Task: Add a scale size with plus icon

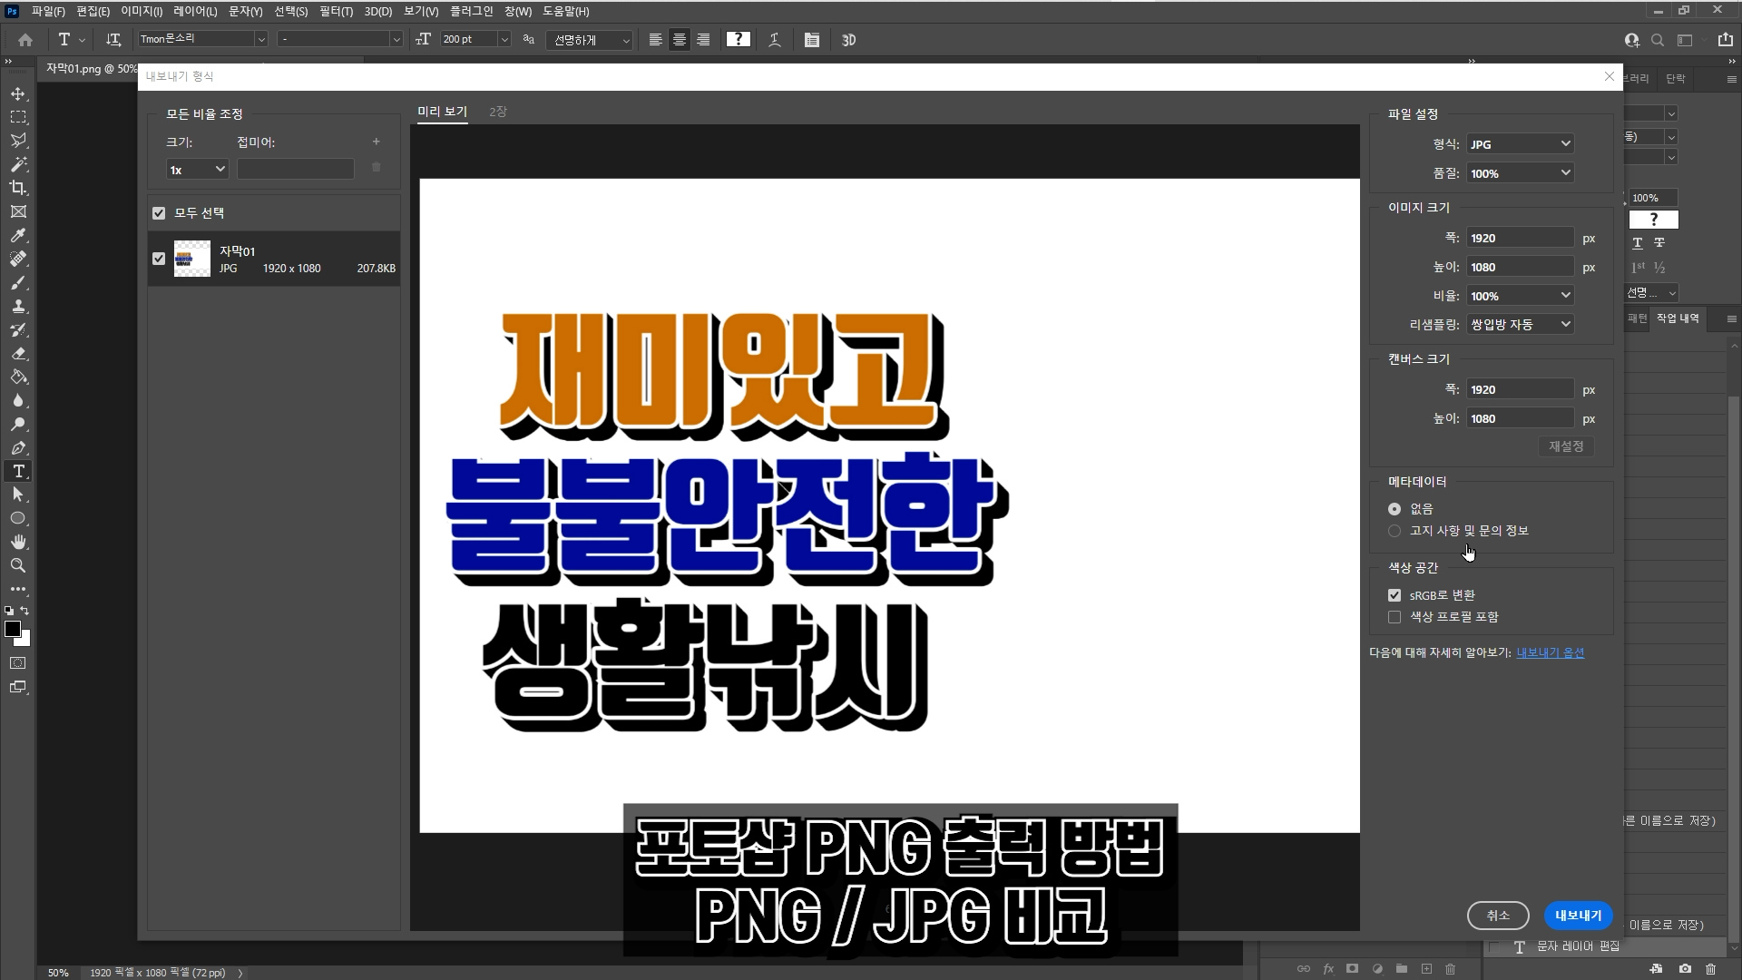Action: coord(376,142)
